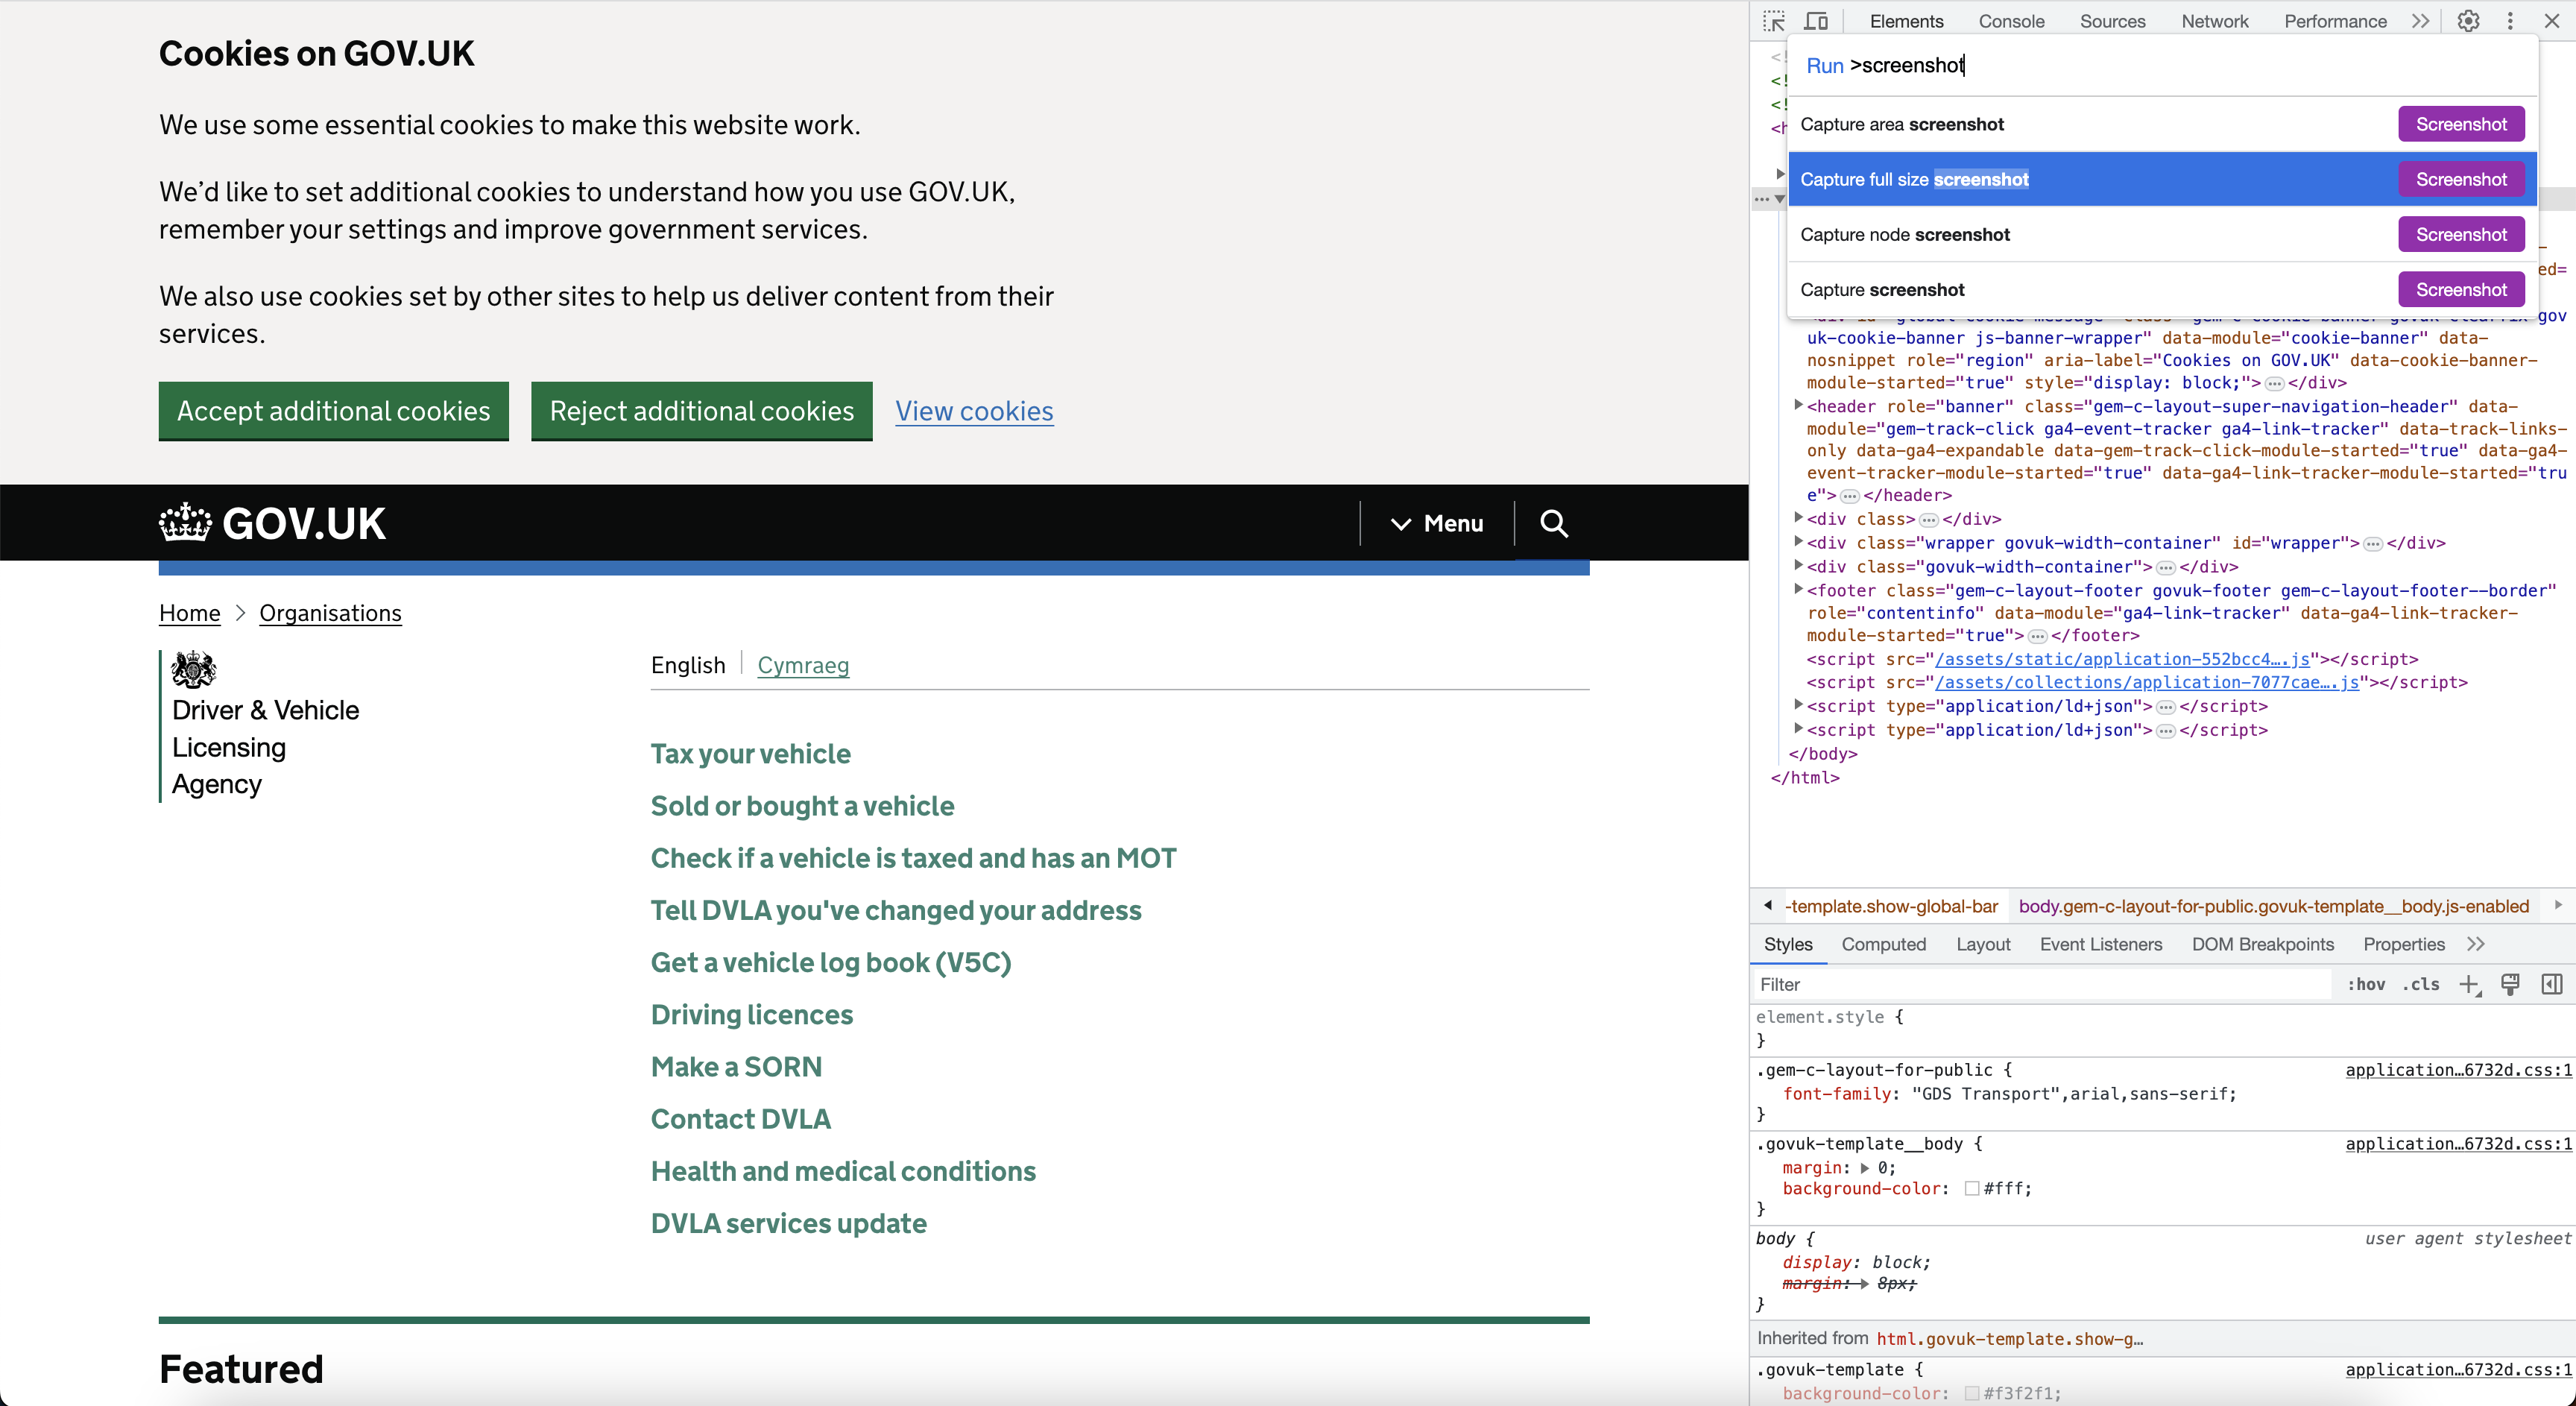Viewport: 2576px width, 1406px height.
Task: Switch to the Elements tab
Action: (x=1906, y=21)
